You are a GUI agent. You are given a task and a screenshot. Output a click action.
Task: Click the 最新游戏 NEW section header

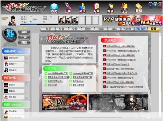click(x=16, y=51)
